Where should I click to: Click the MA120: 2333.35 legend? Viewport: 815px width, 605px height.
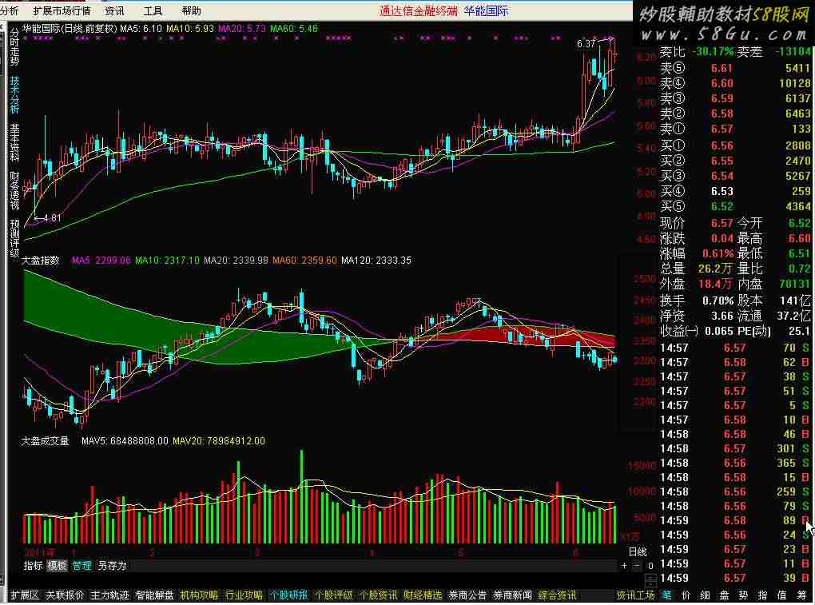[x=376, y=260]
